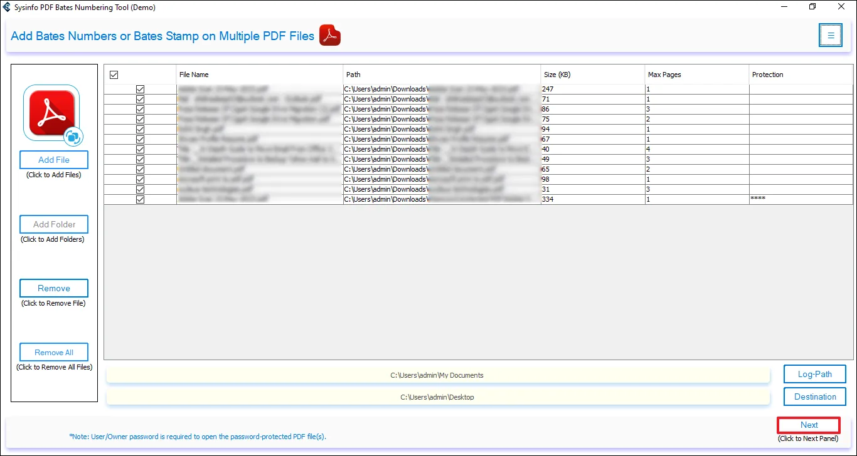This screenshot has height=456, width=857.
Task: Uncheck the checkbox for the 247 KB file
Action: pyautogui.click(x=140, y=90)
